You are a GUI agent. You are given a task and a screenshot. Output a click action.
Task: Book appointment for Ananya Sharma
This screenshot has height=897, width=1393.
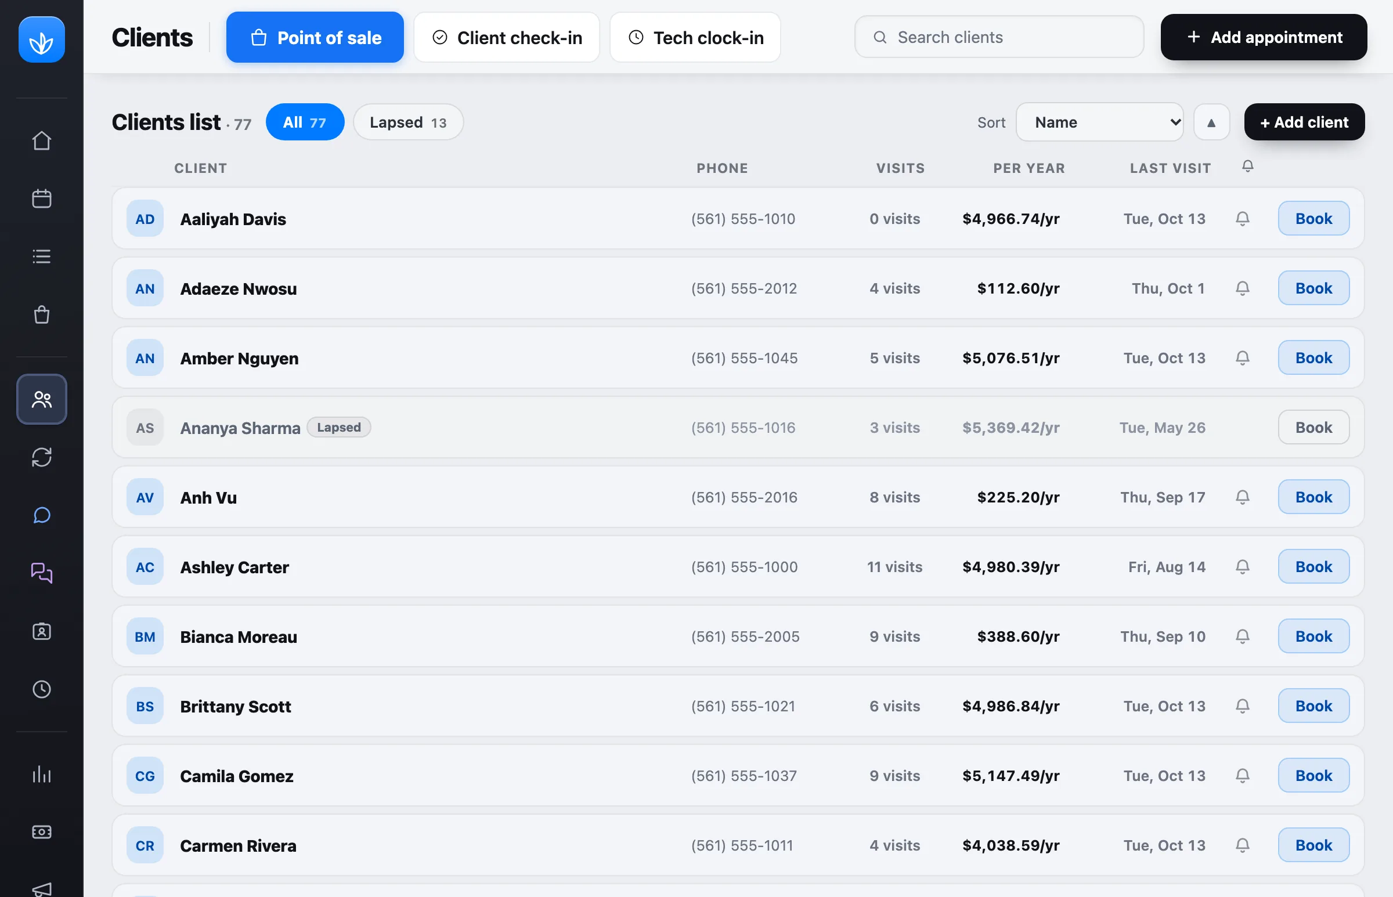coord(1313,428)
